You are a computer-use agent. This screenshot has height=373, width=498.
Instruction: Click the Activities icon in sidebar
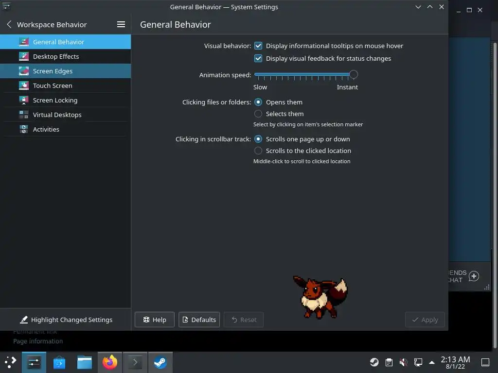coord(24,129)
